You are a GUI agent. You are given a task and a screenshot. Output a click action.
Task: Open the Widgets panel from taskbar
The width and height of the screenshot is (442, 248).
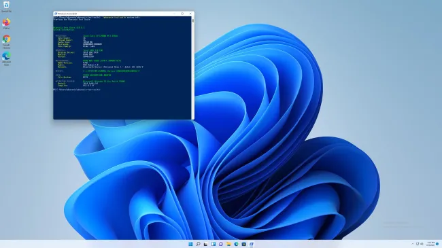click(214, 244)
